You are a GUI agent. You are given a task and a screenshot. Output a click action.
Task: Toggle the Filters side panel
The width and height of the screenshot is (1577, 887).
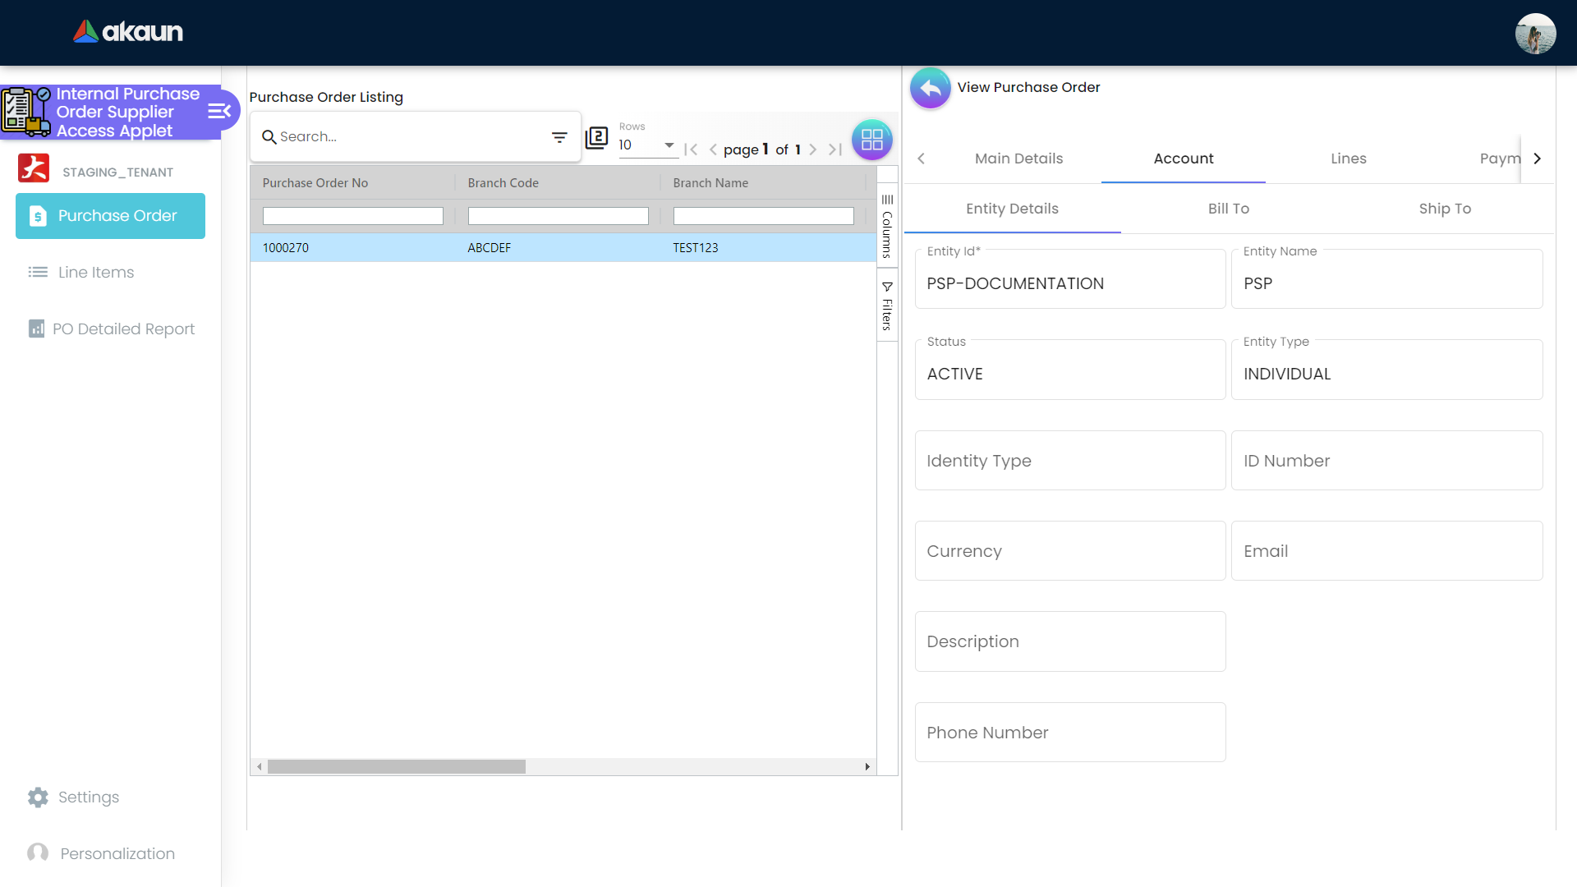tap(887, 306)
